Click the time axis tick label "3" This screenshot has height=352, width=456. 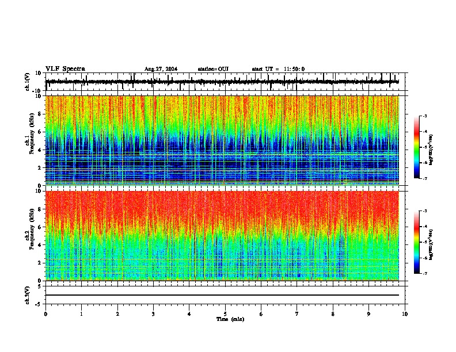pos(153,314)
